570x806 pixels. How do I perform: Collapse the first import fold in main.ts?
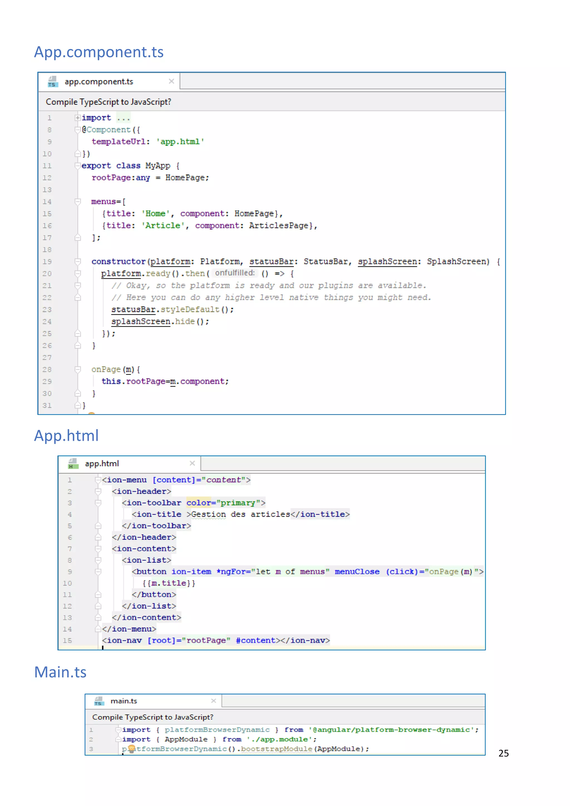(x=118, y=730)
